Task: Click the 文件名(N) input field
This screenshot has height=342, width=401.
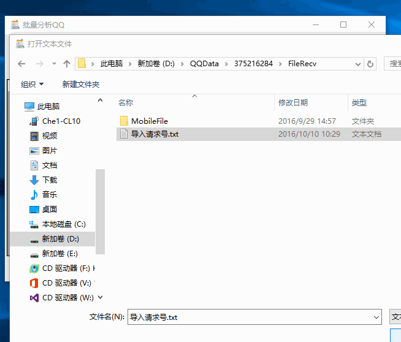Action: [x=250, y=317]
